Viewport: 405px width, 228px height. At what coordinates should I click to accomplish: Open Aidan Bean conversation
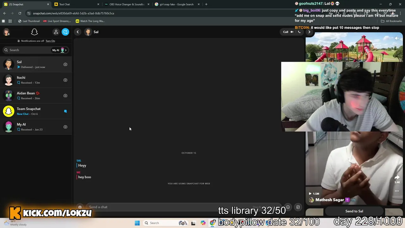tap(36, 96)
